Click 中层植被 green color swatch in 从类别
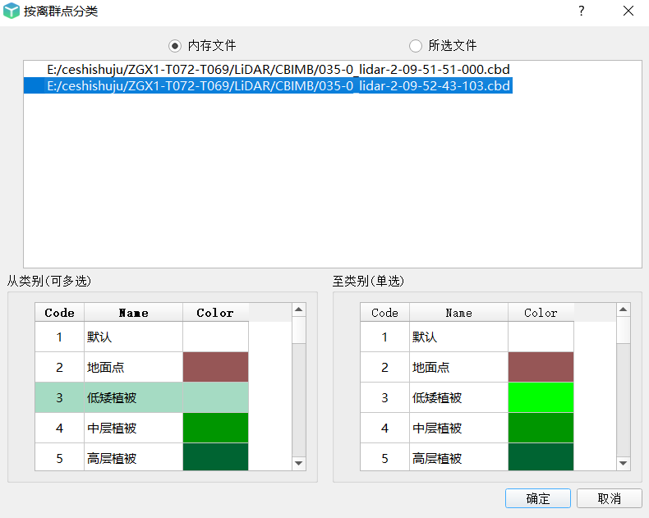This screenshot has height=518, width=649. point(215,428)
